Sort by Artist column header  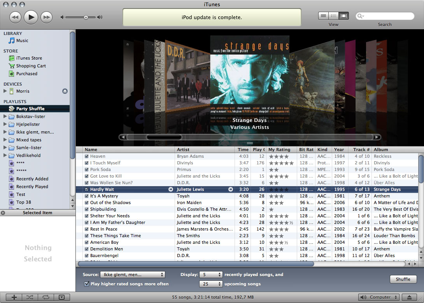point(205,150)
